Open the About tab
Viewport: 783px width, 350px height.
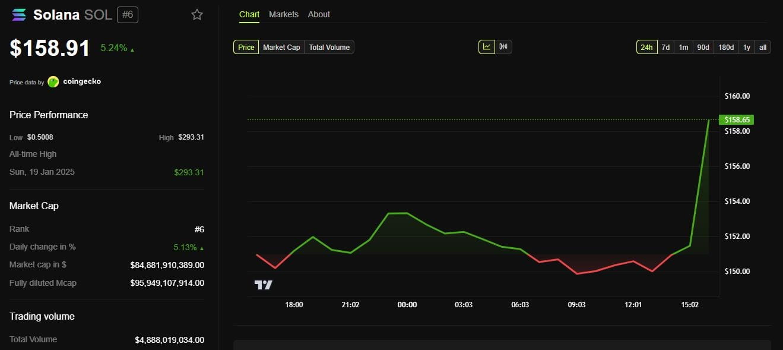[319, 14]
